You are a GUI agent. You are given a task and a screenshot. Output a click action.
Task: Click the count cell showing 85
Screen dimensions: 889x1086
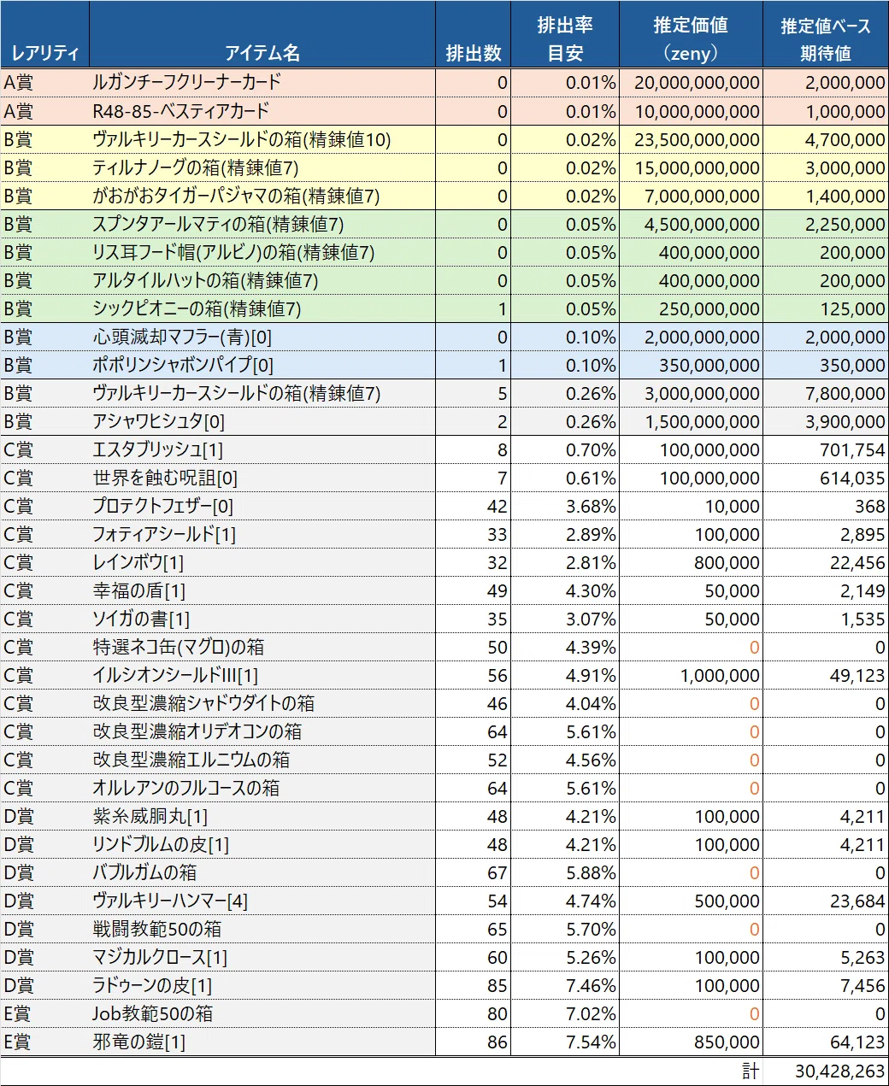(x=473, y=985)
